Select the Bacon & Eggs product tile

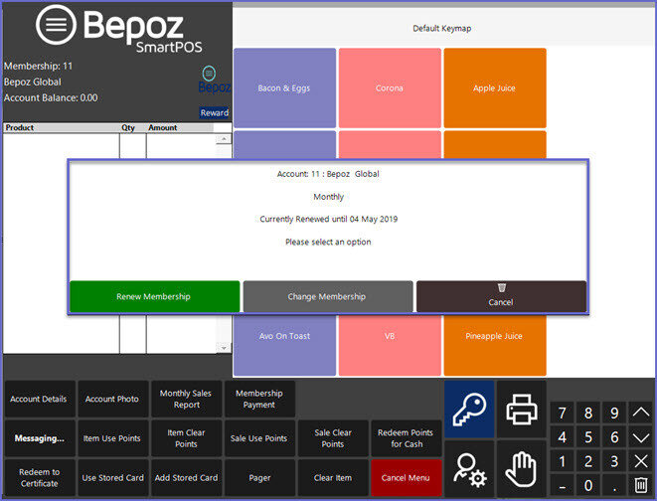click(x=284, y=88)
